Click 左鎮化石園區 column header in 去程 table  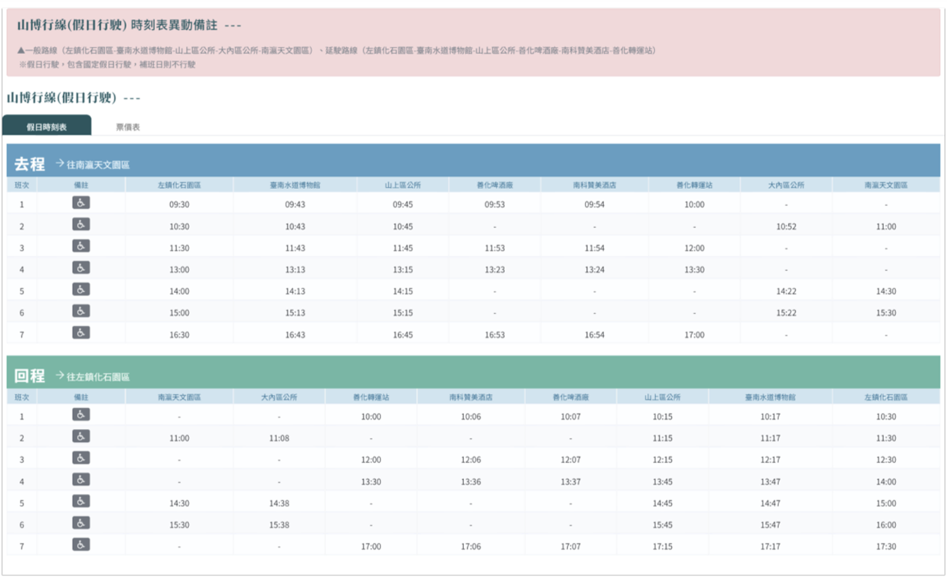(x=179, y=185)
